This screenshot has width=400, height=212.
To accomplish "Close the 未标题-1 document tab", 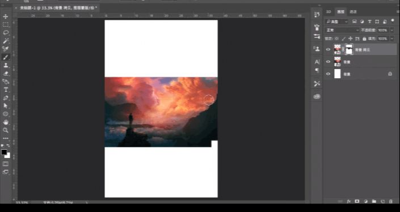I will (x=16, y=8).
